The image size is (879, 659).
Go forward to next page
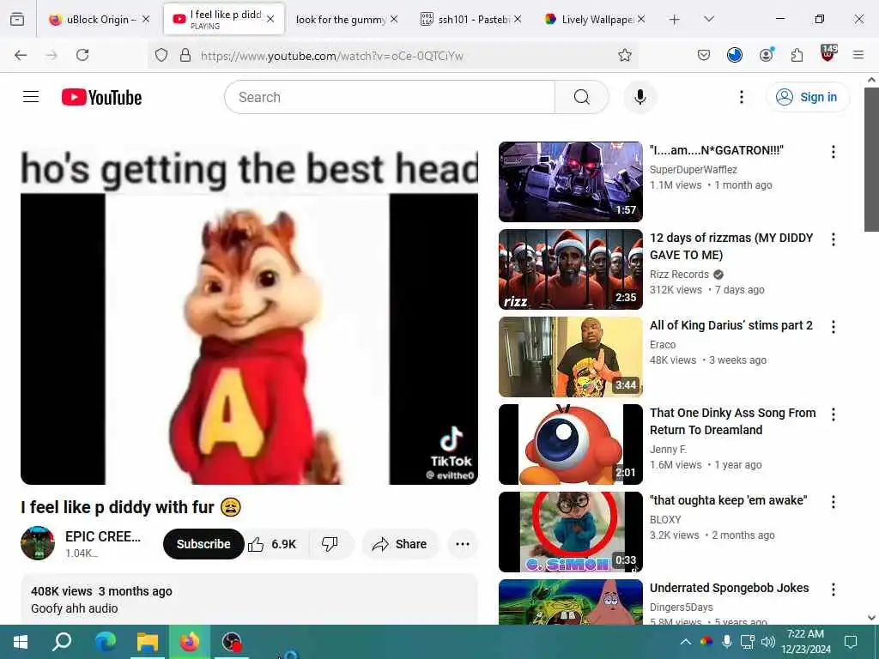[52, 55]
